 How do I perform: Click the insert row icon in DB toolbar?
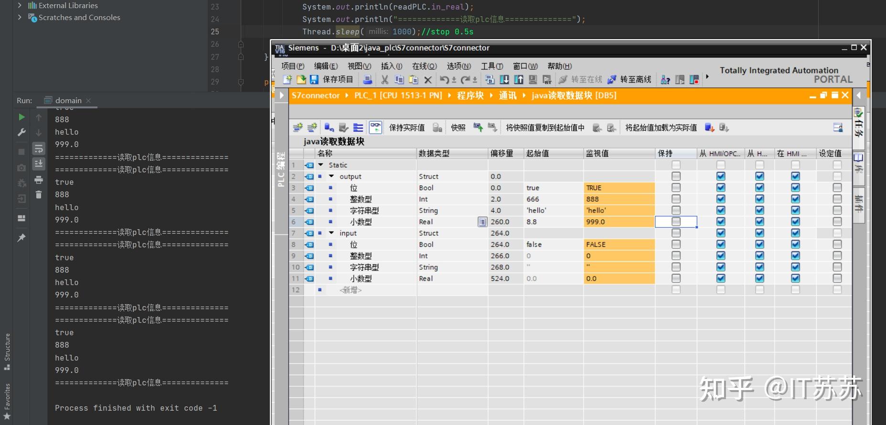pos(298,127)
